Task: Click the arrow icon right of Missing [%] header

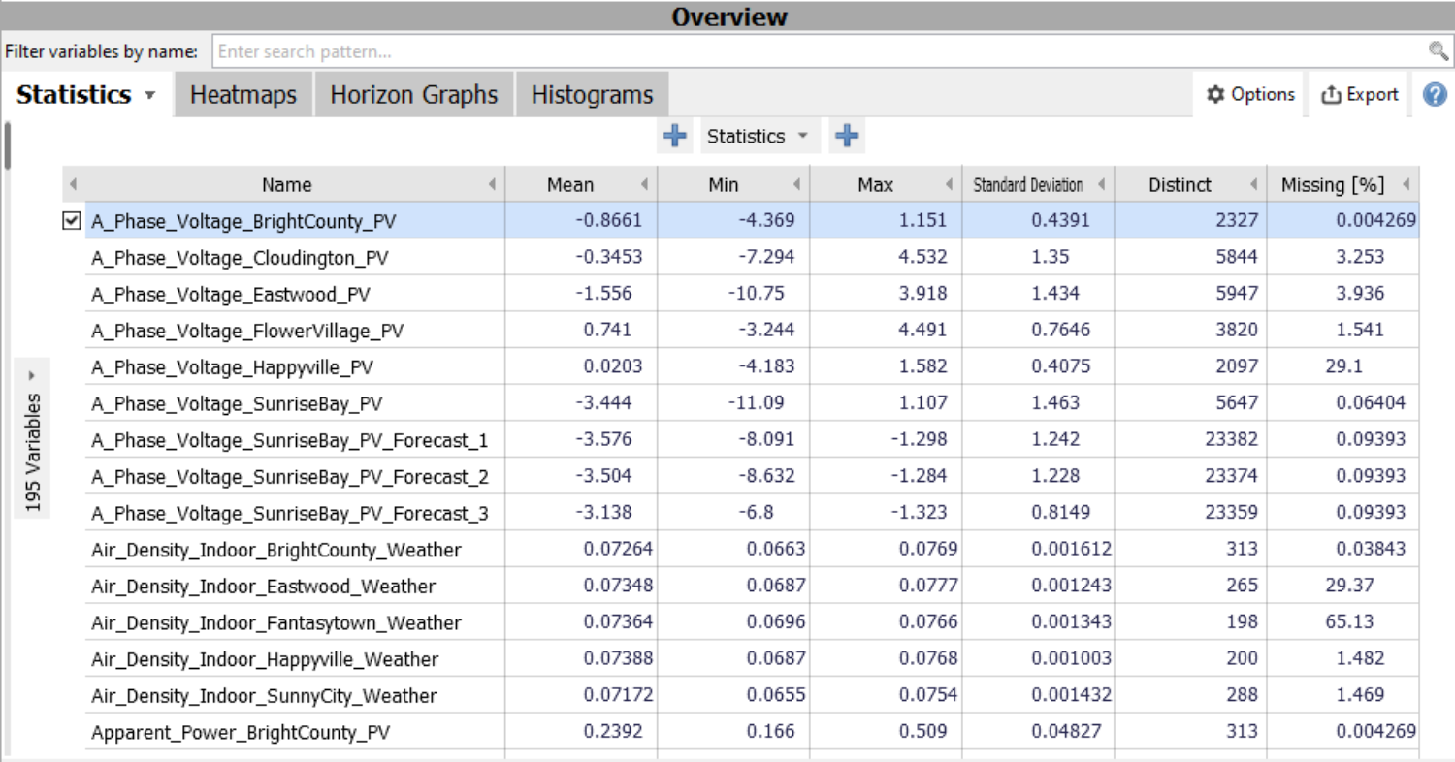Action: (1406, 185)
